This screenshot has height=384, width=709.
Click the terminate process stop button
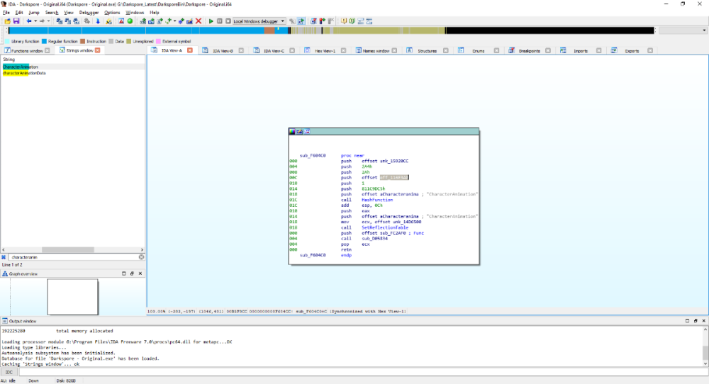coord(228,21)
